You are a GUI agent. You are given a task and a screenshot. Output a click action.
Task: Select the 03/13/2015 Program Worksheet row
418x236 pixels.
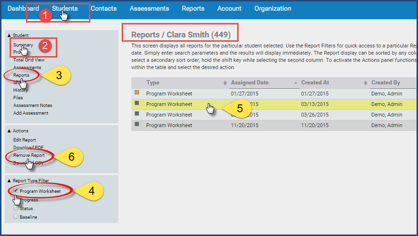point(169,104)
